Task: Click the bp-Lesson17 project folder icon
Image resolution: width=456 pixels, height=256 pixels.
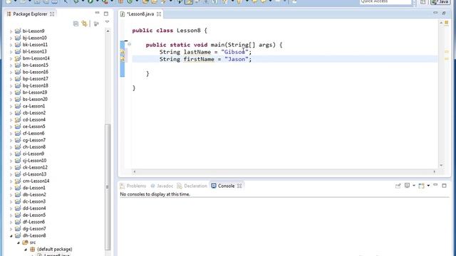Action: [18, 79]
